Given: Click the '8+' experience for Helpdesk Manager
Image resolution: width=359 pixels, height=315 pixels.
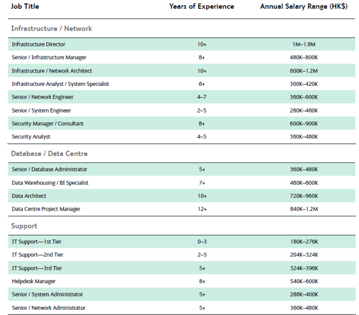Looking at the screenshot, I should tap(202, 282).
